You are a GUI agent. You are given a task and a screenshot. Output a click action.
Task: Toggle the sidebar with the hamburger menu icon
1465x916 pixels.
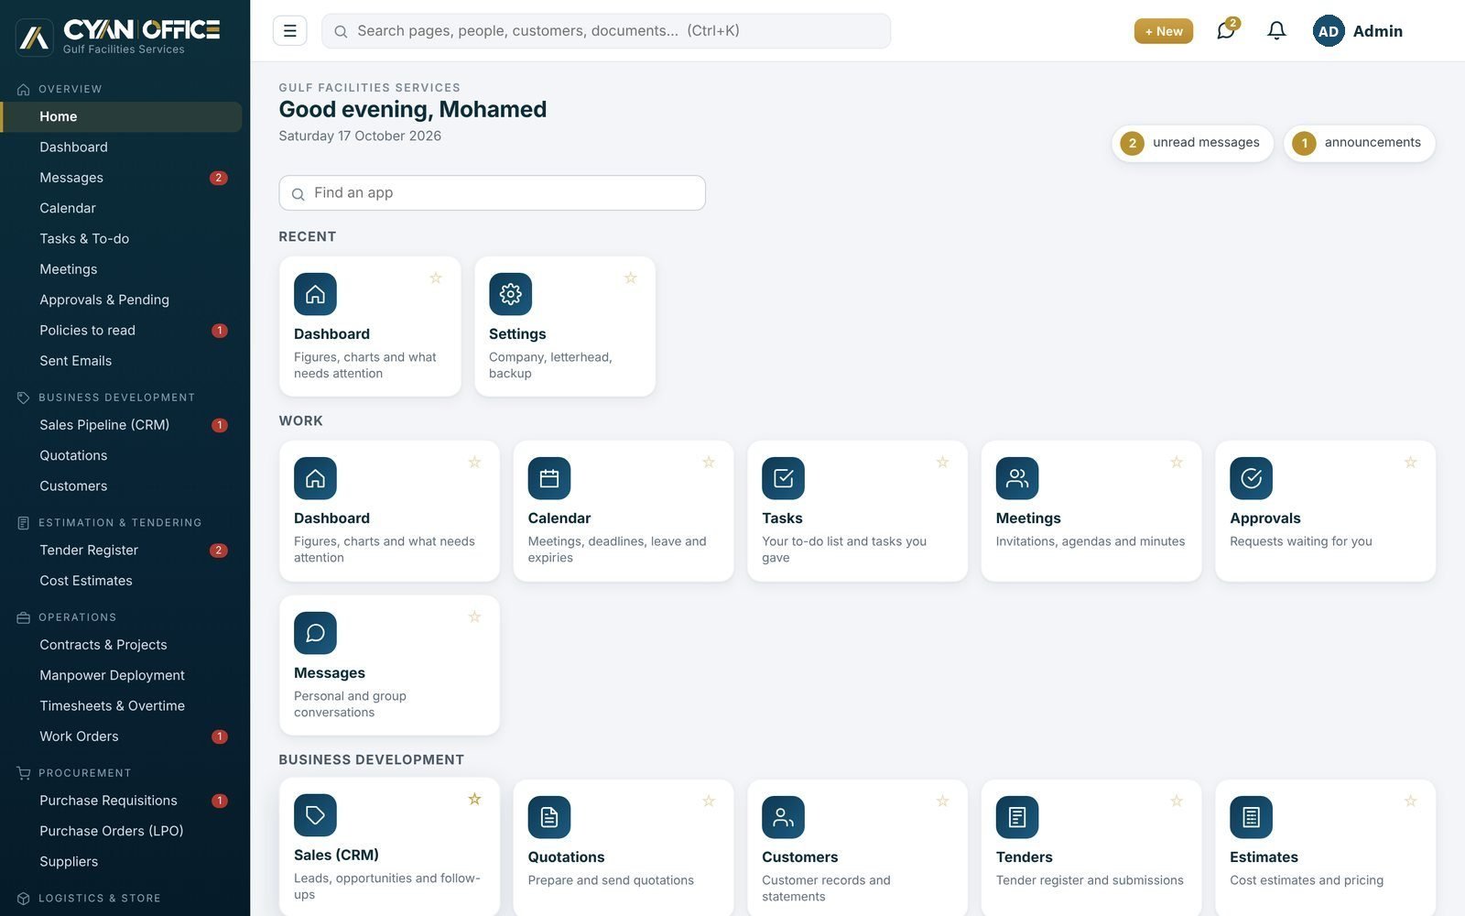(289, 31)
